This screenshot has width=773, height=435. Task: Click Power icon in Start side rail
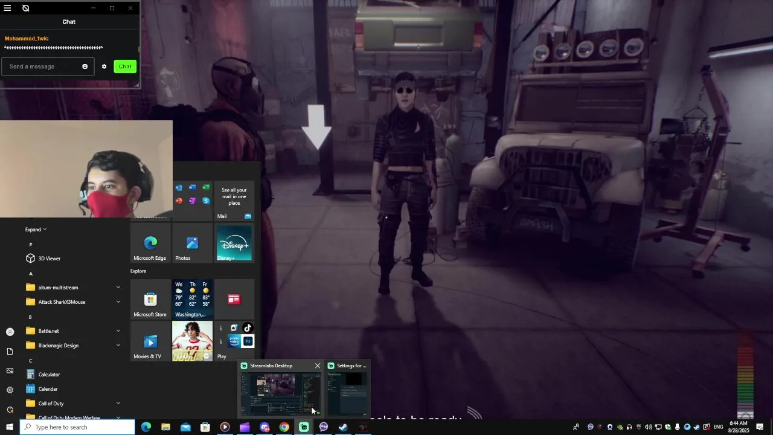(10, 409)
